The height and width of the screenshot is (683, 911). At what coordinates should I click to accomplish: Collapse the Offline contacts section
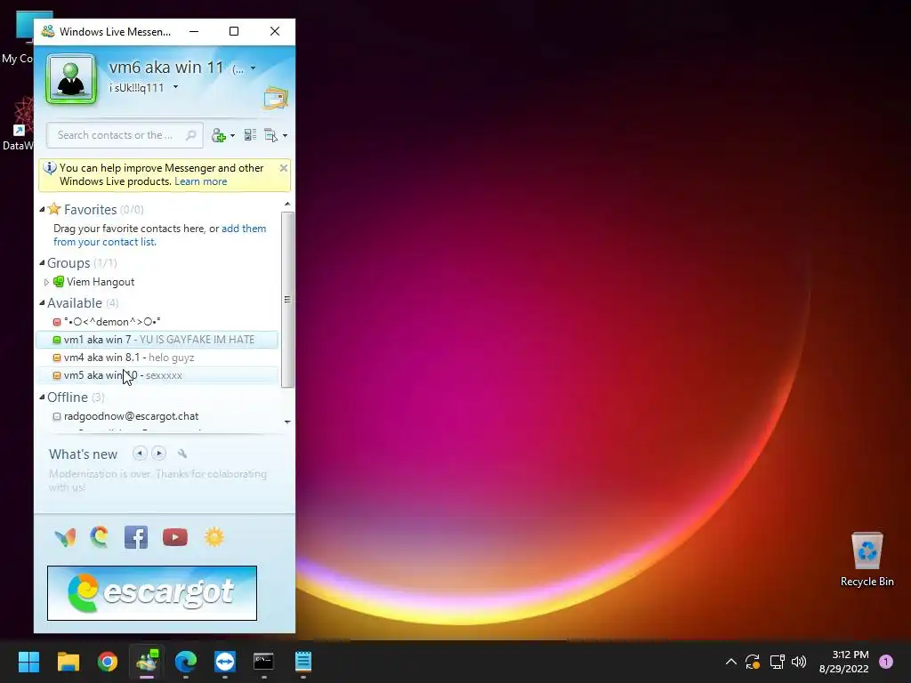pyautogui.click(x=42, y=398)
